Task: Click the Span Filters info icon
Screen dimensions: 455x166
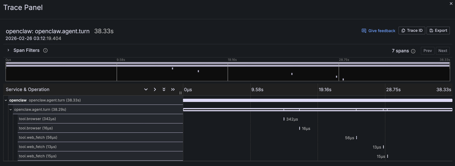Action: [x=45, y=50]
